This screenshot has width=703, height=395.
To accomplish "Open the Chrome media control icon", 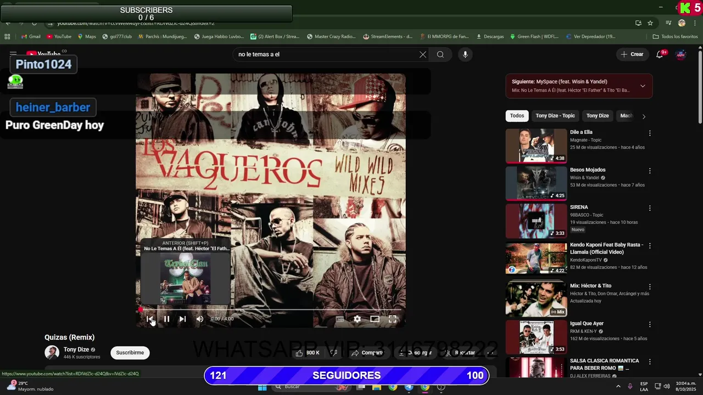I will [668, 23].
